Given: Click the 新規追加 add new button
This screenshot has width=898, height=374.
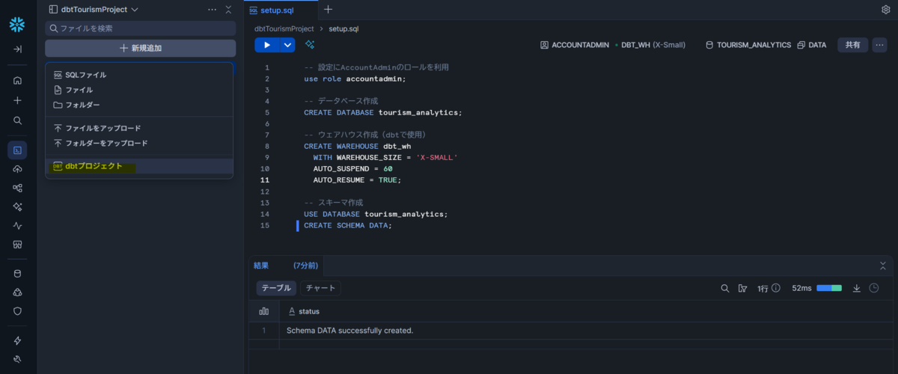Looking at the screenshot, I should click(141, 48).
